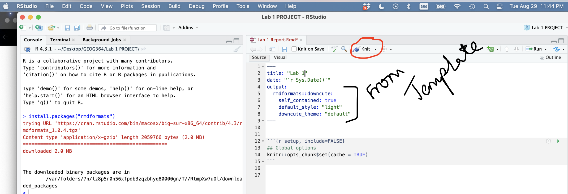Click the save all documents icon
Screen dimensions: 568x194
pos(77,28)
